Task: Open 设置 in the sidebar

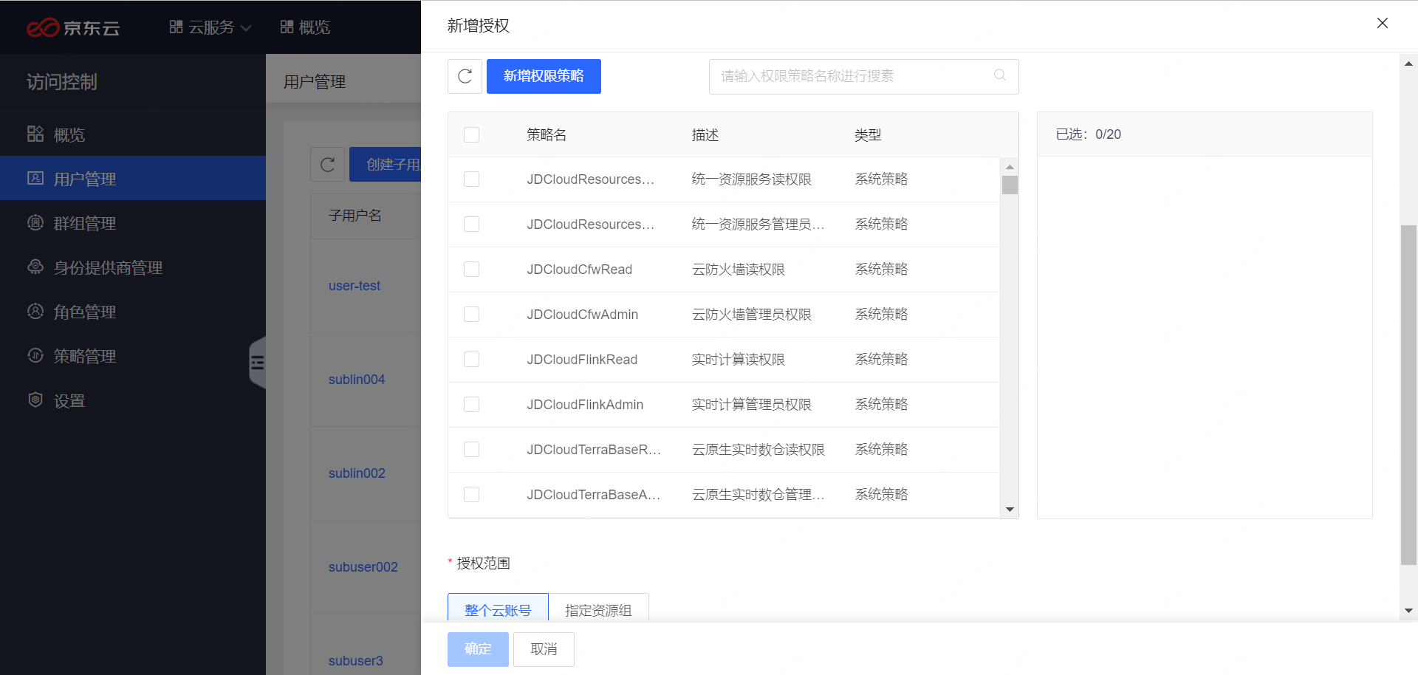Action: pos(133,400)
